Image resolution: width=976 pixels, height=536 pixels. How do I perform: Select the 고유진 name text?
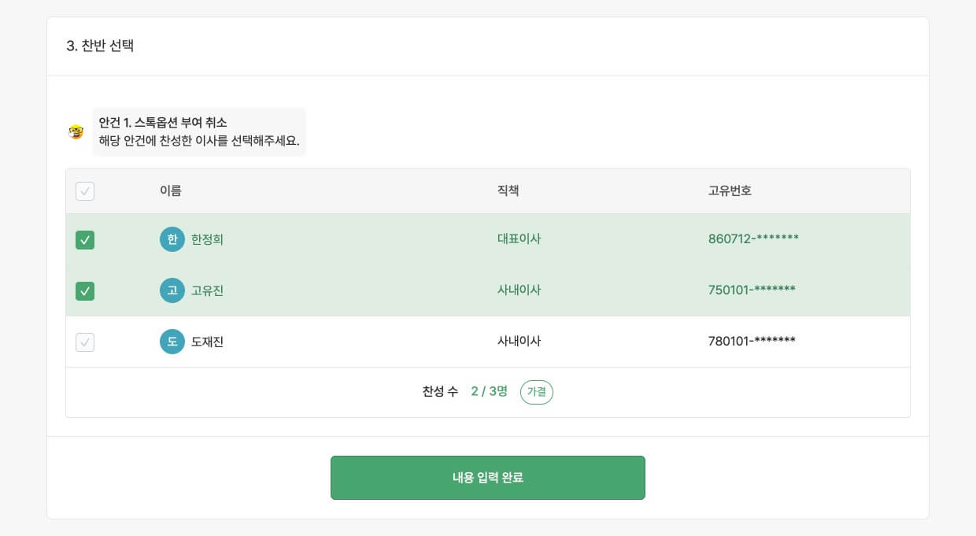pyautogui.click(x=206, y=290)
